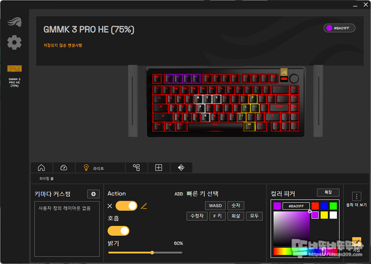Image resolution: width=371 pixels, height=264 pixels.
Task: Open the key binding nodes tab
Action: 136,167
